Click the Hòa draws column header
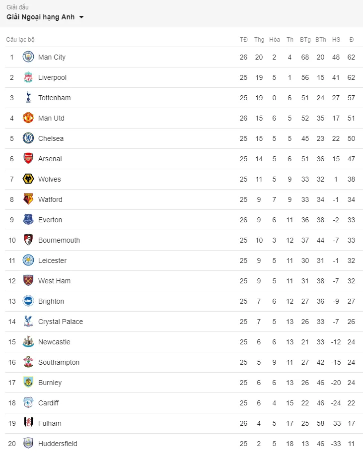363x456 pixels. [x=275, y=40]
